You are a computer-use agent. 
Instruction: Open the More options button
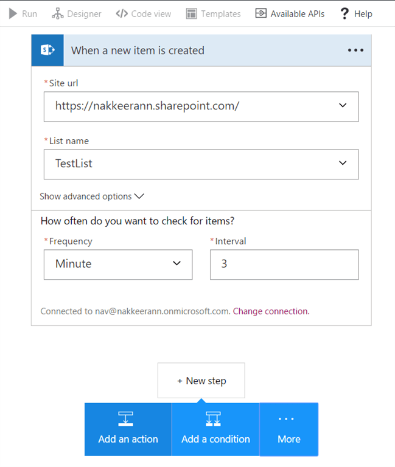pyautogui.click(x=289, y=429)
